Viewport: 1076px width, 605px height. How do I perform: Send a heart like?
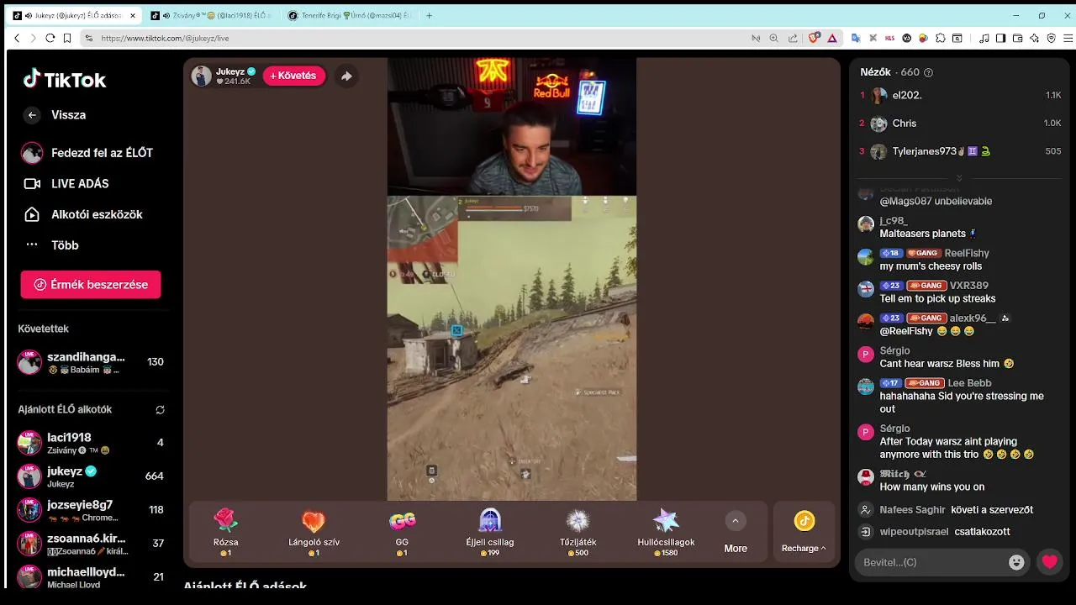pos(1050,562)
